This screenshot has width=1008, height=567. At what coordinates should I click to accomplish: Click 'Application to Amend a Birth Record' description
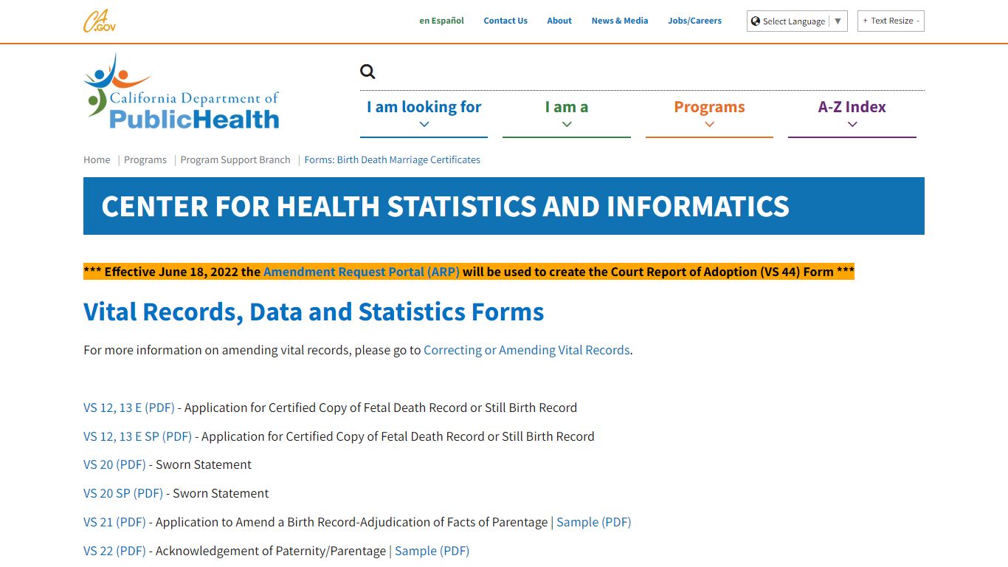click(x=352, y=522)
